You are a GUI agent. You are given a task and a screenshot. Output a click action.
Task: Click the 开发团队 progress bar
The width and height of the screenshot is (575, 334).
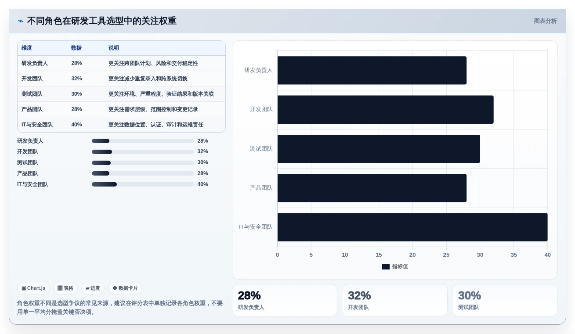(143, 152)
